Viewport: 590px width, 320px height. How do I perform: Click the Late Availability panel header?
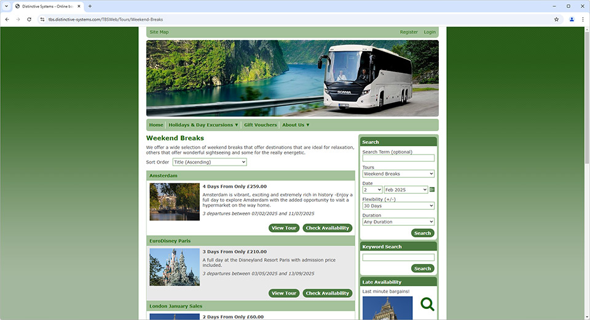click(398, 282)
